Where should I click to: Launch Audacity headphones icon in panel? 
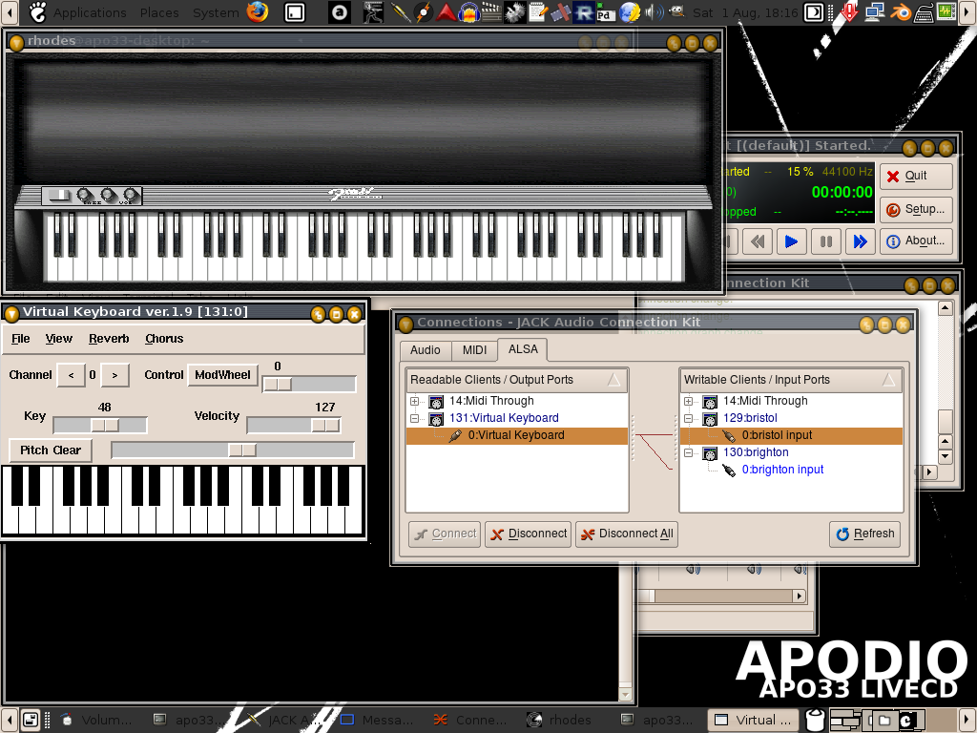468,12
